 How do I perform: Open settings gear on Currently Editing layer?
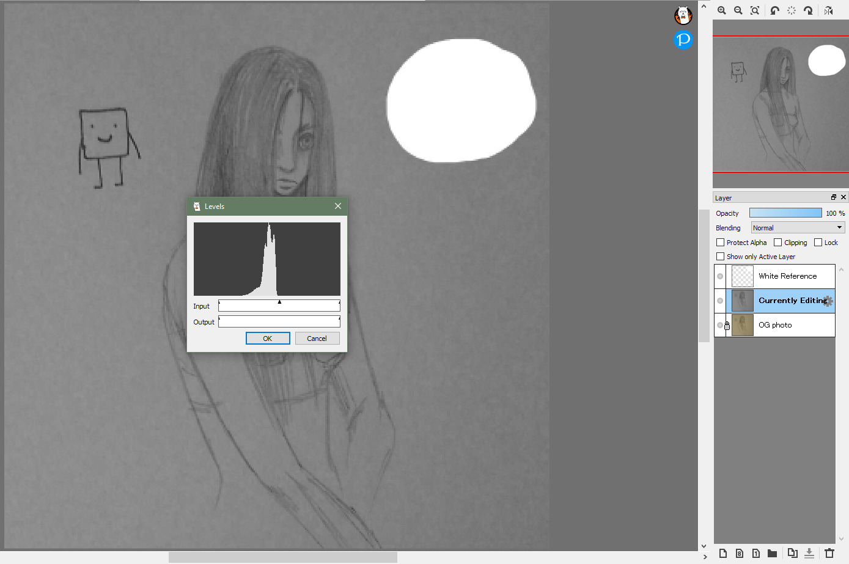click(x=828, y=301)
